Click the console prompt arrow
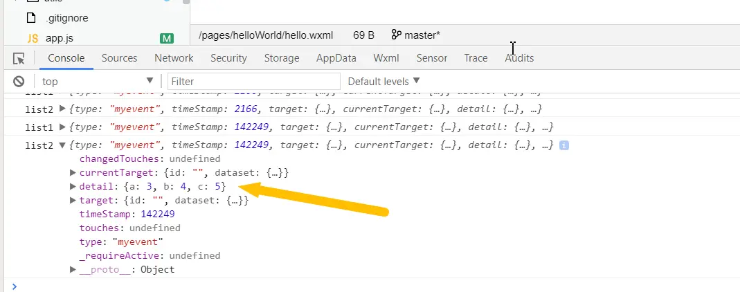 click(14, 286)
